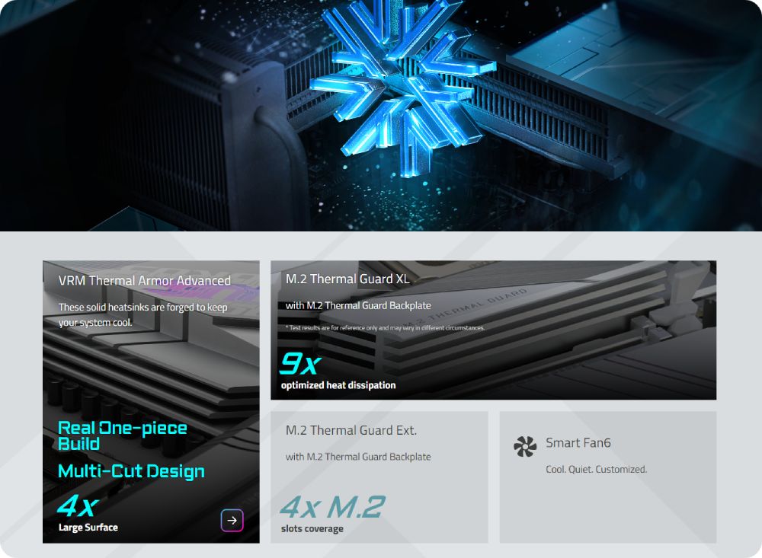Click the arrow button in VRM Thermal Armor card
The height and width of the screenshot is (558, 762).
point(232,520)
